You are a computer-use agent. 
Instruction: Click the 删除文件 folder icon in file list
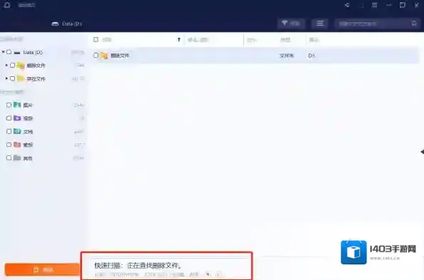point(104,56)
